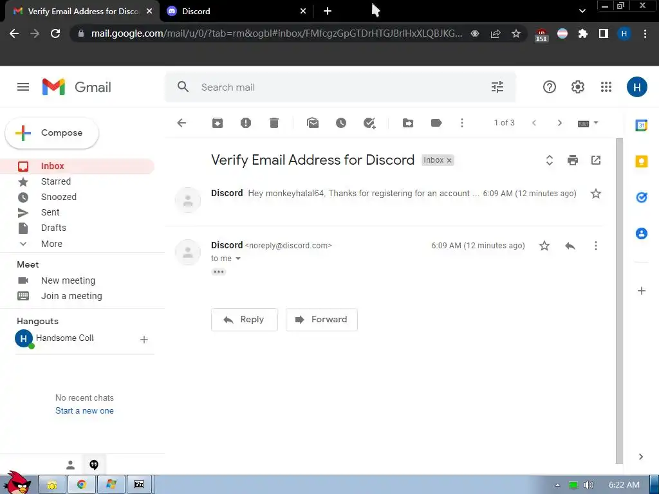Click Join a meeting
659x494 pixels.
(x=71, y=296)
